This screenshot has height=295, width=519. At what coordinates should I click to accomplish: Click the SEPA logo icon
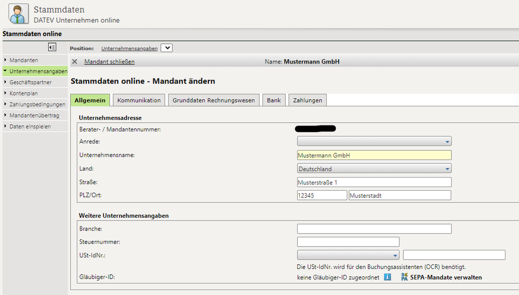coord(405,277)
